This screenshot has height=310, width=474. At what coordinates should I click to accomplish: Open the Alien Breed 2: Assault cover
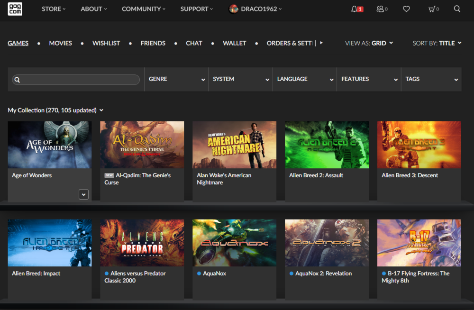pos(327,145)
